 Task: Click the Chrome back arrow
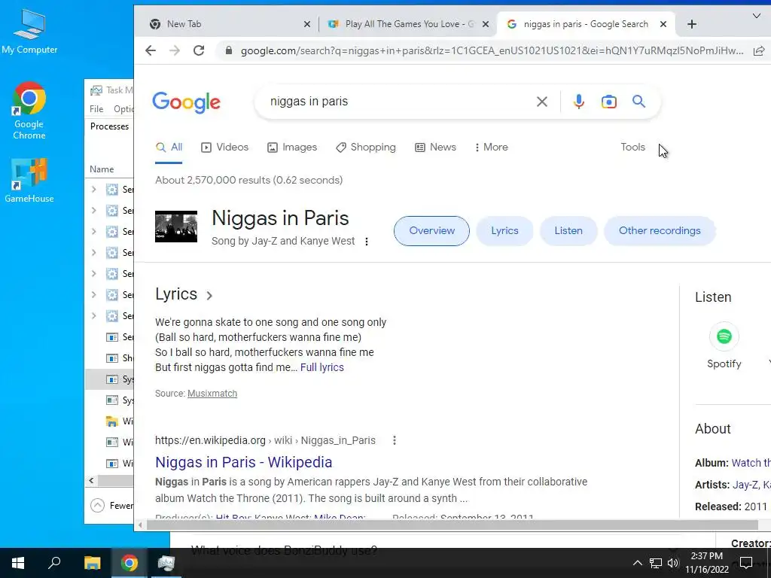tap(151, 50)
